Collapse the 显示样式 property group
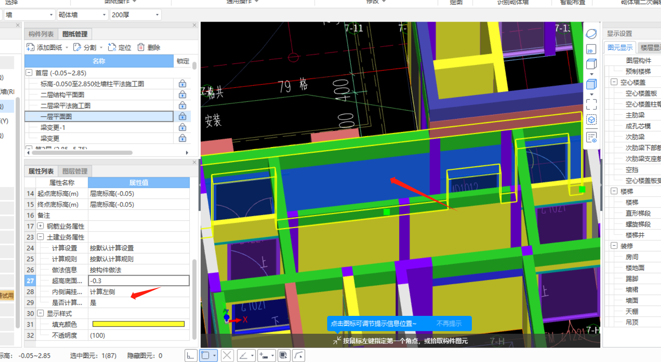 pyautogui.click(x=40, y=313)
